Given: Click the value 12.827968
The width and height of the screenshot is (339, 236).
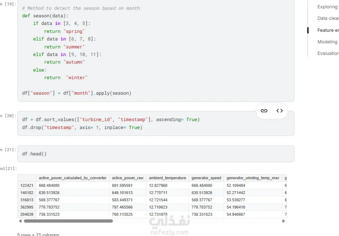Looking at the screenshot, I should (x=158, y=185).
